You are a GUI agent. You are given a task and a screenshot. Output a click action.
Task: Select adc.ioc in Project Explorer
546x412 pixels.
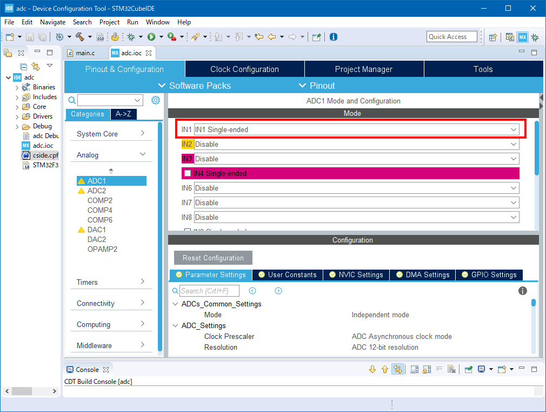pyautogui.click(x=43, y=146)
